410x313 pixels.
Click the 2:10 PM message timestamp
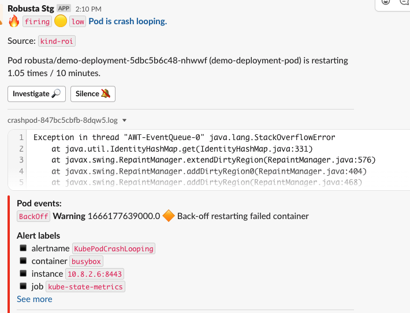tap(88, 9)
